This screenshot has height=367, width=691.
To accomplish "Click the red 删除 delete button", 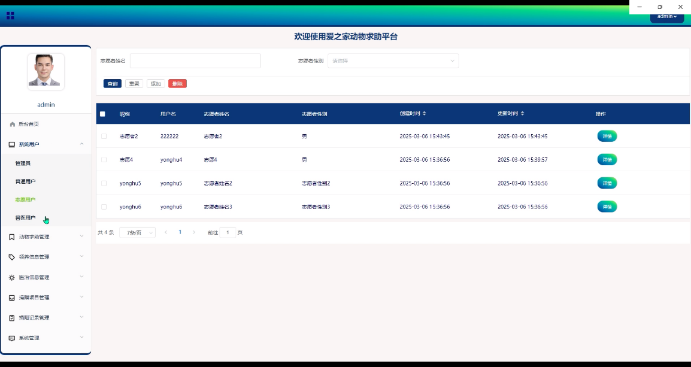I will pyautogui.click(x=177, y=83).
